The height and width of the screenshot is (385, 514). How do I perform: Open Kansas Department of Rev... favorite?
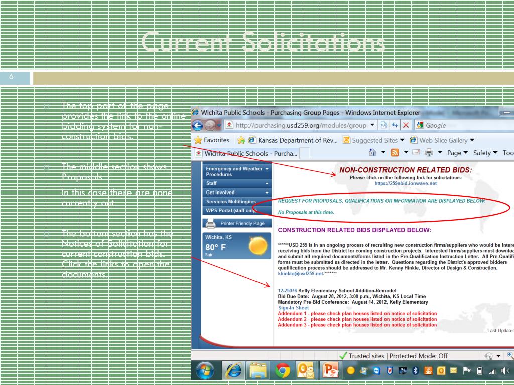click(x=293, y=140)
